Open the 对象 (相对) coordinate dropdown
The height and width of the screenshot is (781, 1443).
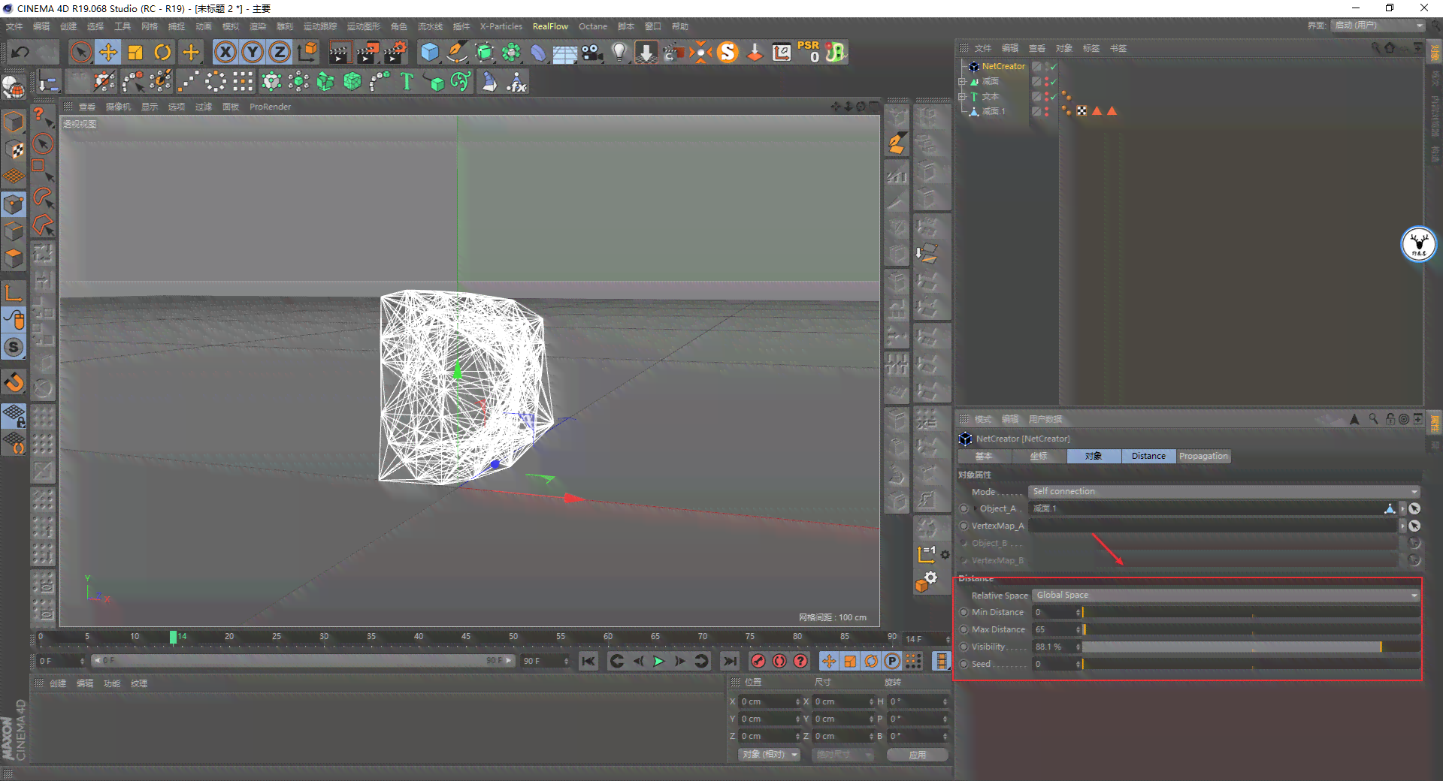770,754
